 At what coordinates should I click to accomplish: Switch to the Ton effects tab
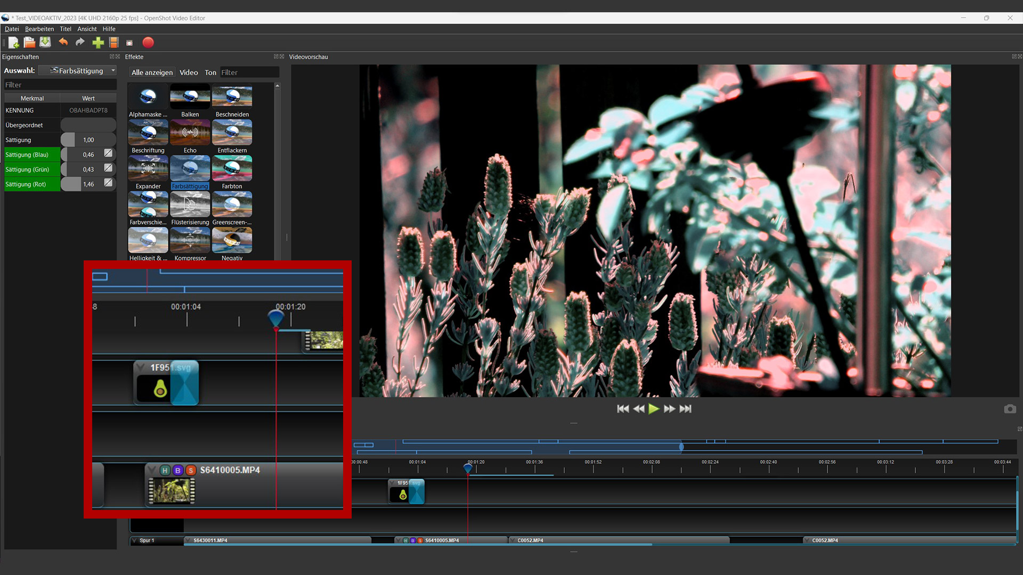210,72
